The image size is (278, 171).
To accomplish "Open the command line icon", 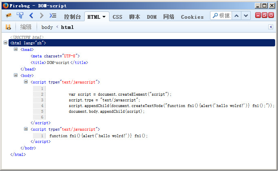I will (53, 16).
